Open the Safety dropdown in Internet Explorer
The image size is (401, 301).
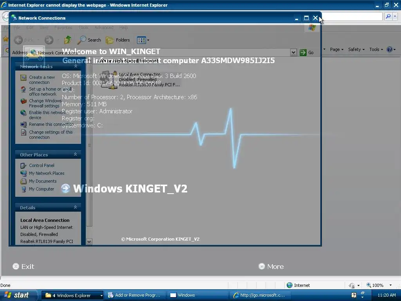click(x=356, y=49)
